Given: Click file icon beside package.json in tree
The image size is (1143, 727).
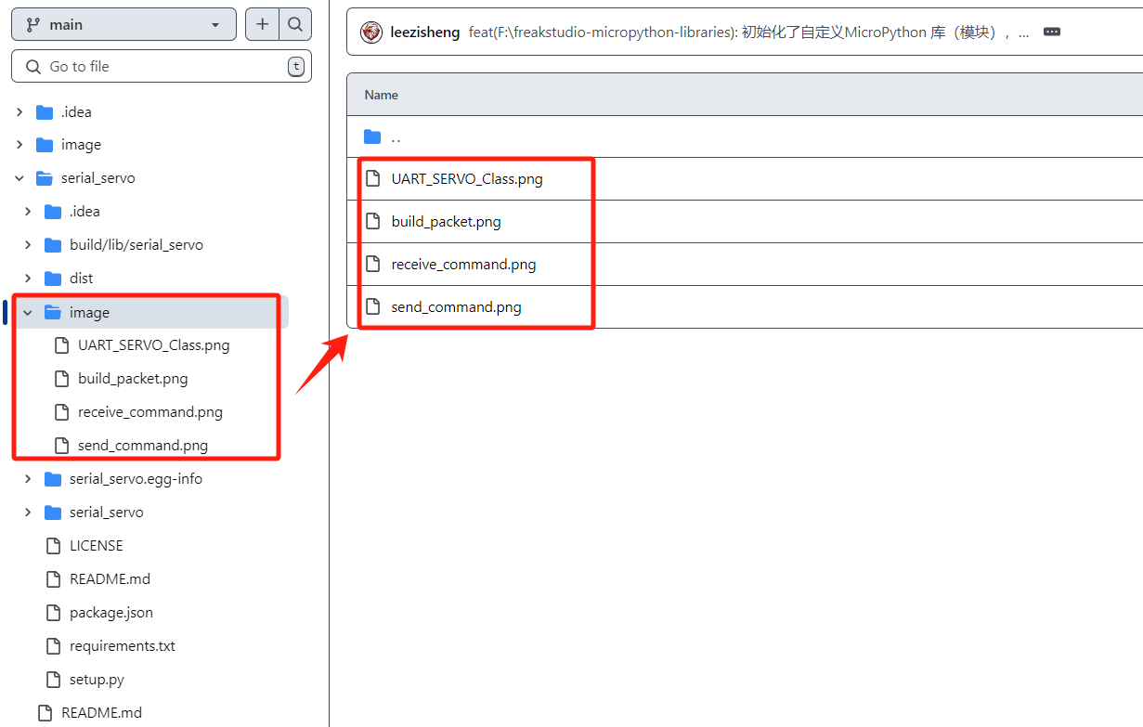Looking at the screenshot, I should (x=53, y=613).
